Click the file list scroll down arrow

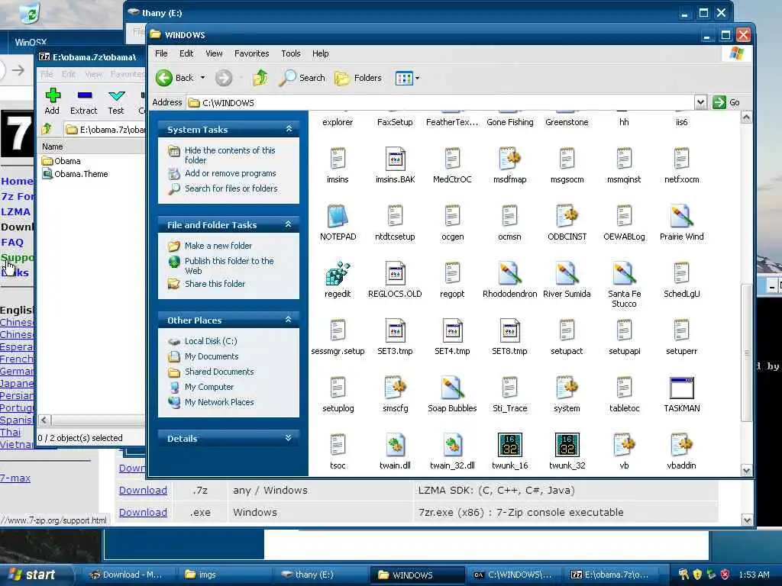click(746, 470)
